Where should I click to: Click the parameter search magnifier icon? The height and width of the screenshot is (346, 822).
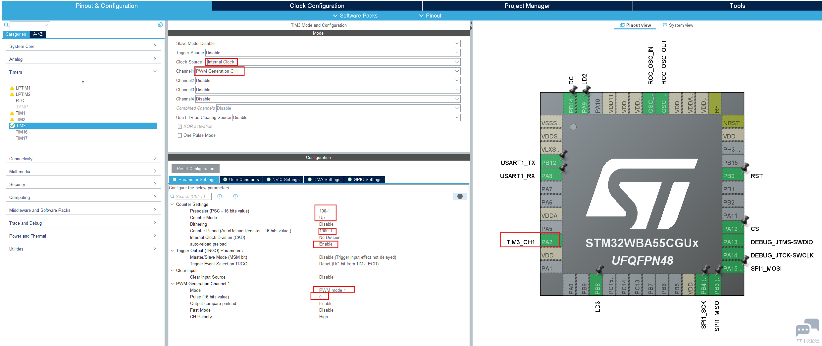pos(172,196)
